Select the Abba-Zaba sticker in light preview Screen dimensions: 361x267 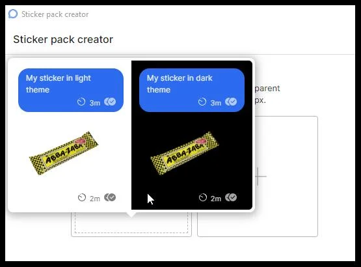[64, 153]
